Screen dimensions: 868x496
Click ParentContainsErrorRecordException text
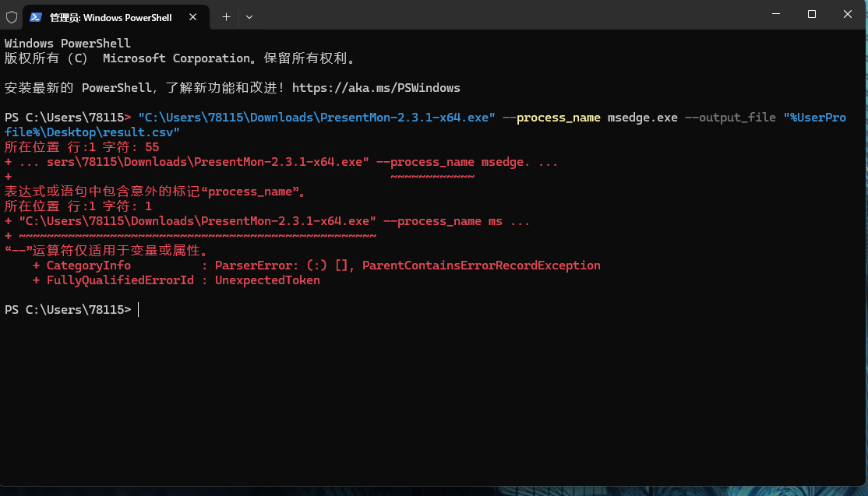481,266
